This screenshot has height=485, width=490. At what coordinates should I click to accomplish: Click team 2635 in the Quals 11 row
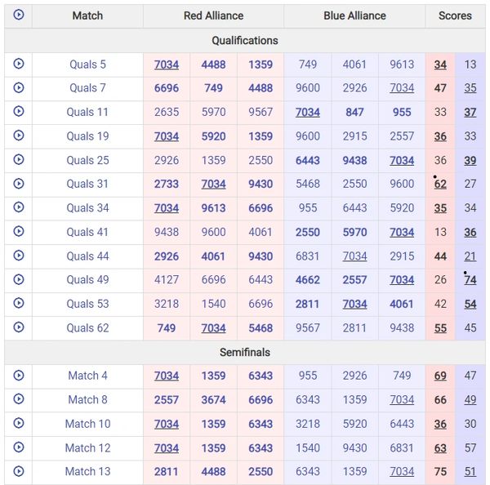(x=167, y=112)
